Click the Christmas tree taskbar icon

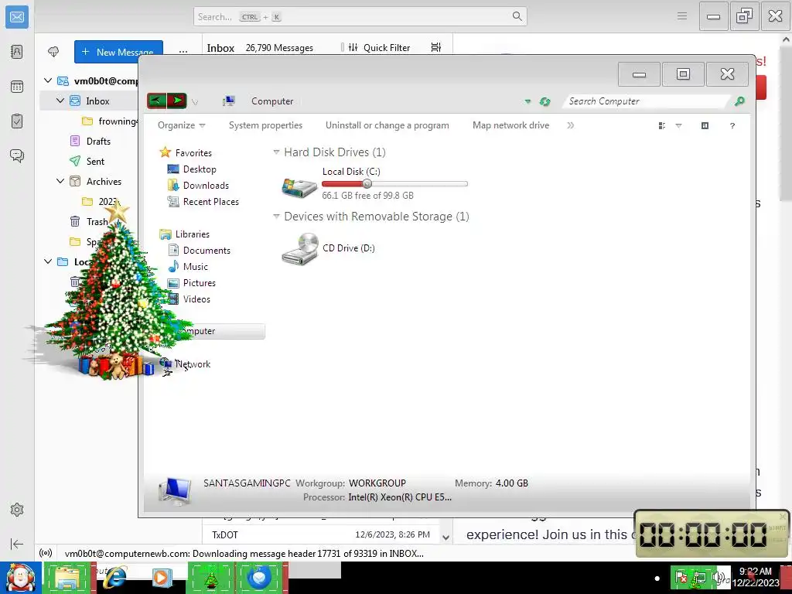point(211,578)
